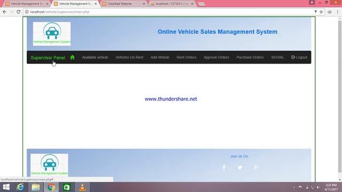Click the site info icon in address bar
Screen dimensions: 342x192
(27, 12)
